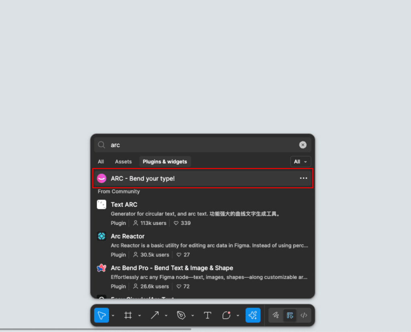411x332 pixels.
Task: Switch to Design mode
Action: [x=290, y=315]
